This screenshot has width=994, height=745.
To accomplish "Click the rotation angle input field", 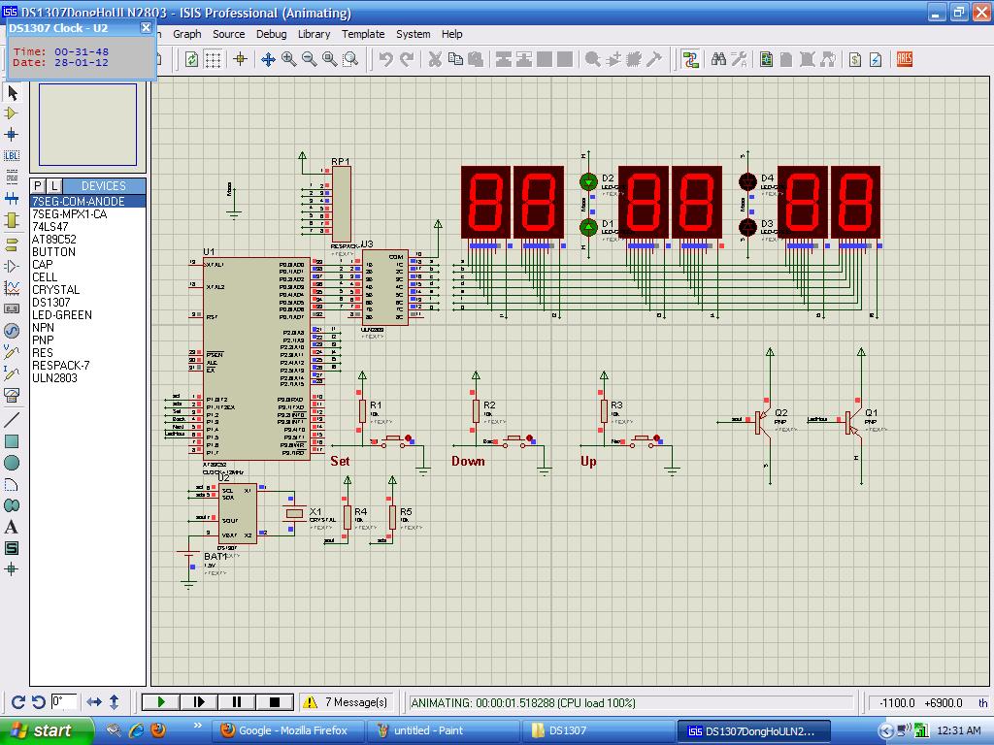I will (64, 701).
